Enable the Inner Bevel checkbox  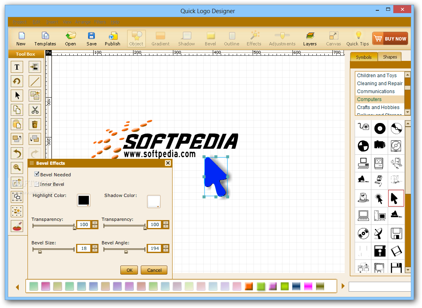click(x=37, y=184)
